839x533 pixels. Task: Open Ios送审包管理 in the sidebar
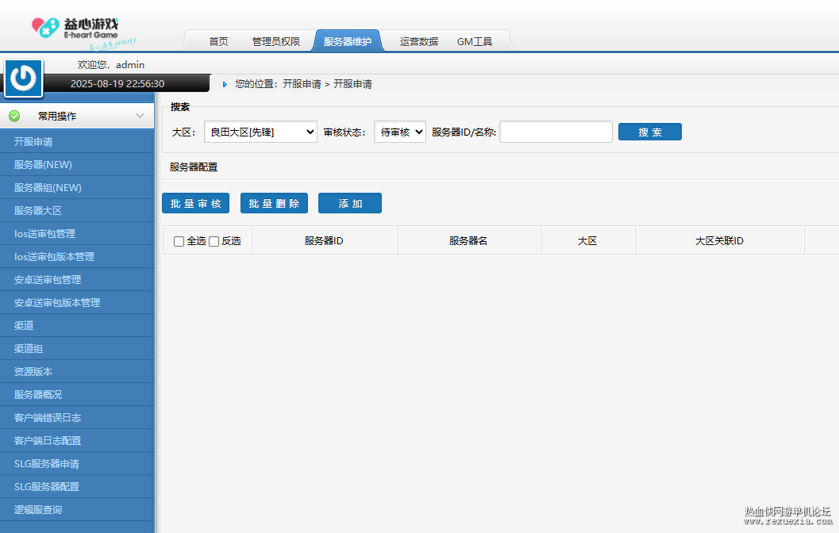[x=77, y=234]
